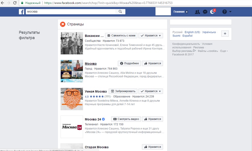This screenshot has height=151, width=252.
Task: Click the Свяжитесь с нами button
Action: [x=121, y=36]
